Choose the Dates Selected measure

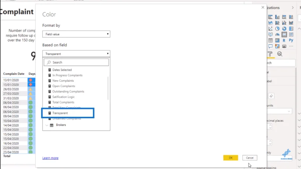(62, 70)
